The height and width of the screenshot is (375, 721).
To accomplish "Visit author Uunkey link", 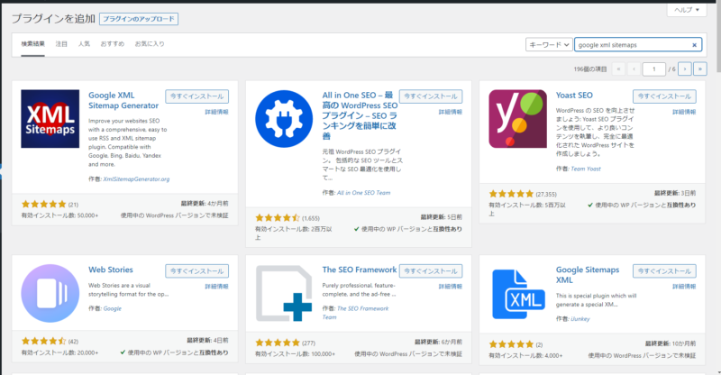I will pyautogui.click(x=580, y=319).
